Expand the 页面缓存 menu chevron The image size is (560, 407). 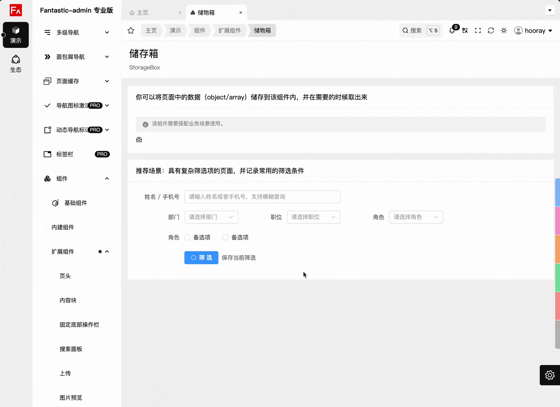pyautogui.click(x=107, y=81)
